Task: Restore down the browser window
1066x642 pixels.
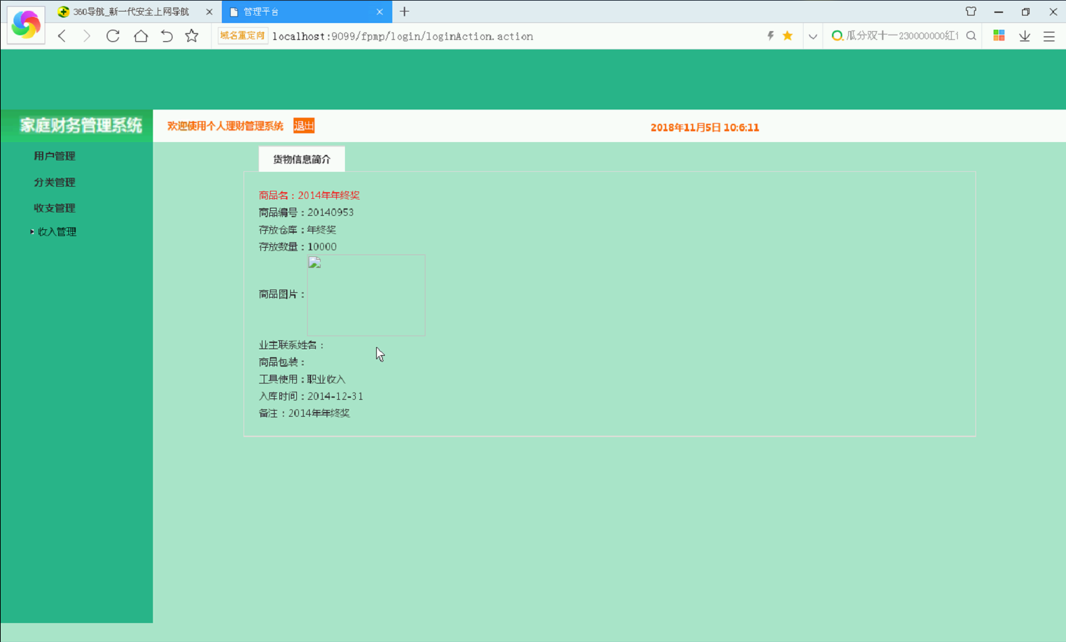Action: point(1025,12)
